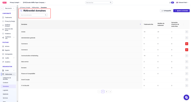Open the help chat bubble icon
191x102 pixels.
click(x=186, y=97)
